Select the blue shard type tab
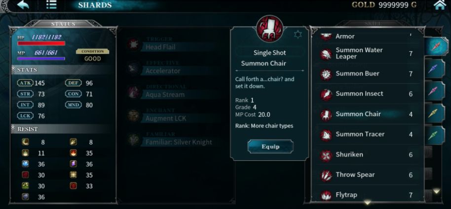The width and height of the screenshot is (451, 209). [434, 69]
